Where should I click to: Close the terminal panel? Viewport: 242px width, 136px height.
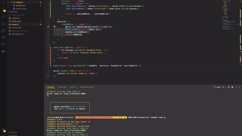(x=239, y=87)
